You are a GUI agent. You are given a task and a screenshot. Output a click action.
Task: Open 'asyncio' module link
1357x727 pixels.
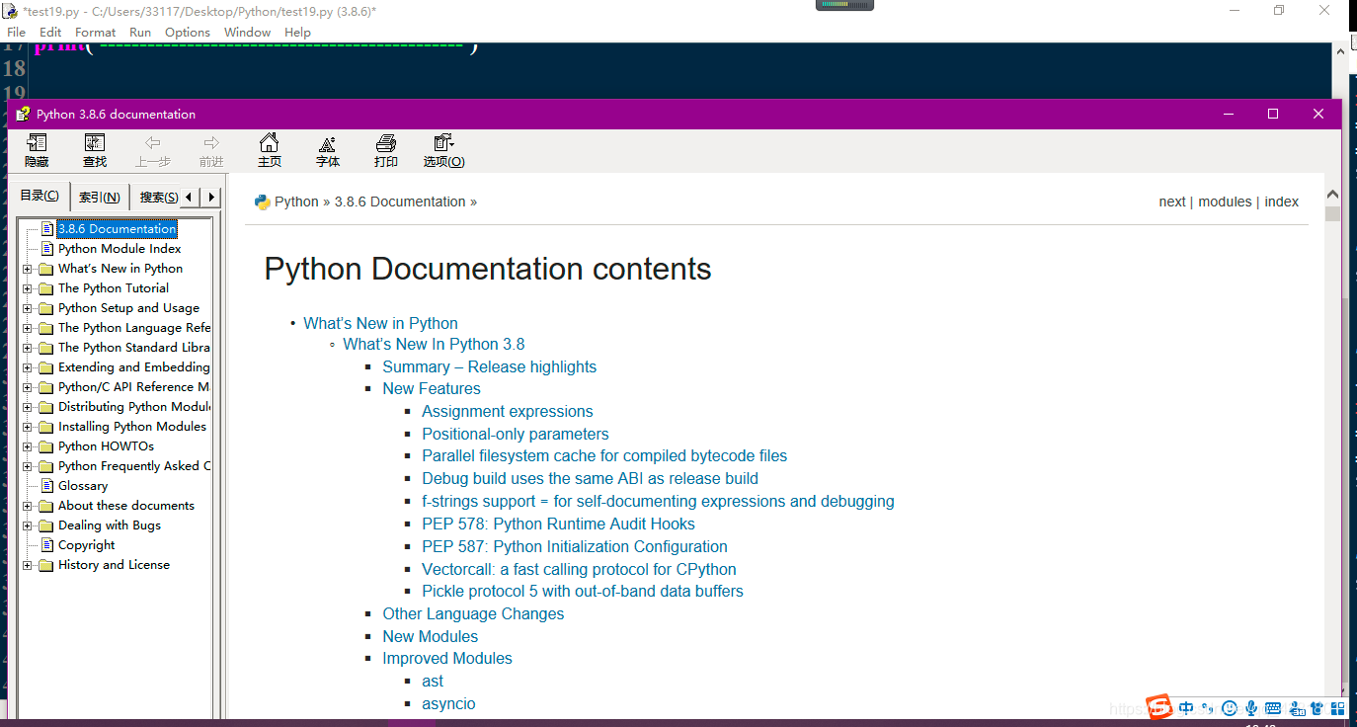448,703
